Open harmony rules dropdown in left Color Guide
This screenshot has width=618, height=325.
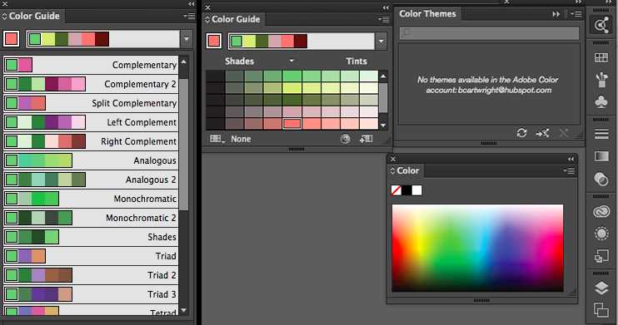(187, 39)
